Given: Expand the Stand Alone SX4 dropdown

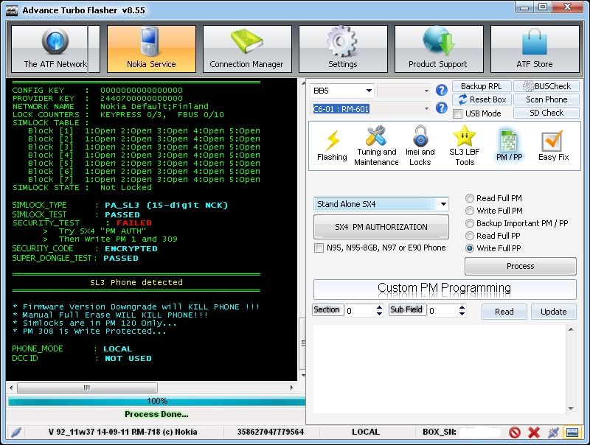Looking at the screenshot, I should point(444,204).
